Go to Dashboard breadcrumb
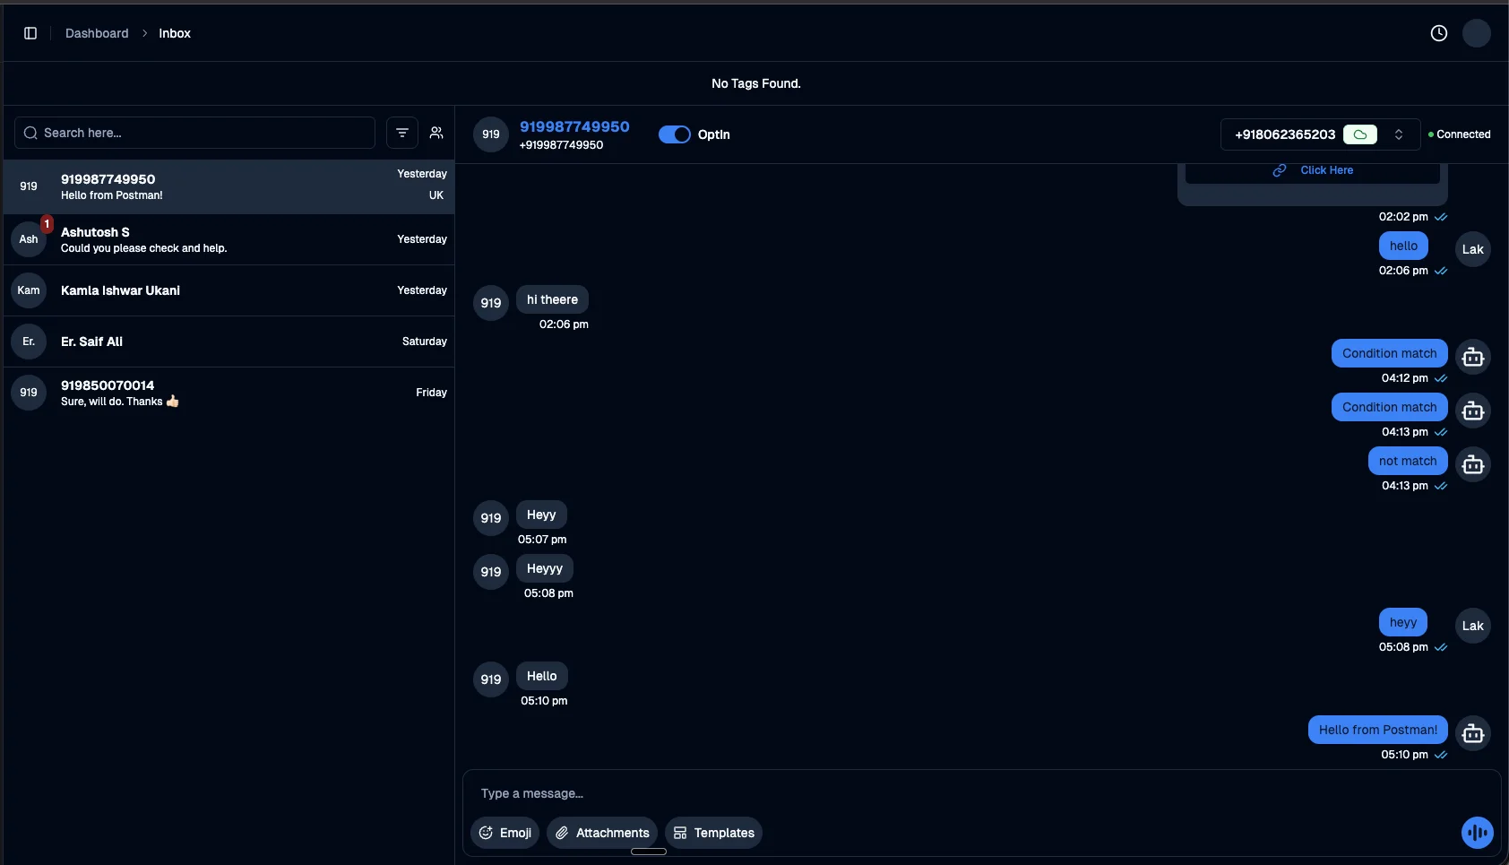1509x865 pixels. point(97,33)
